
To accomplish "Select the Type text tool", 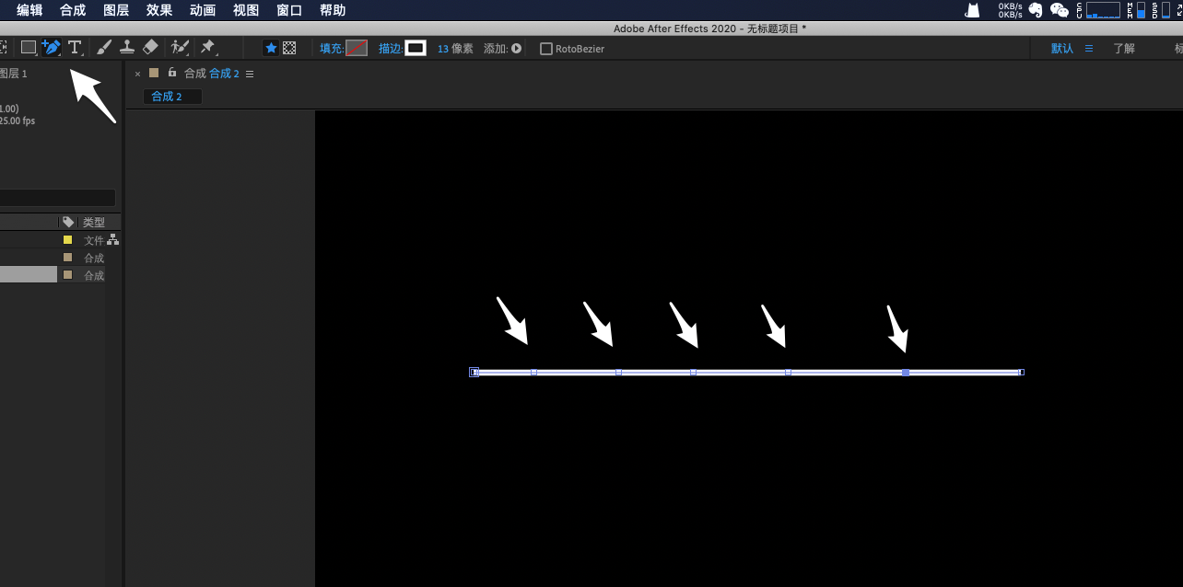I will [x=75, y=47].
